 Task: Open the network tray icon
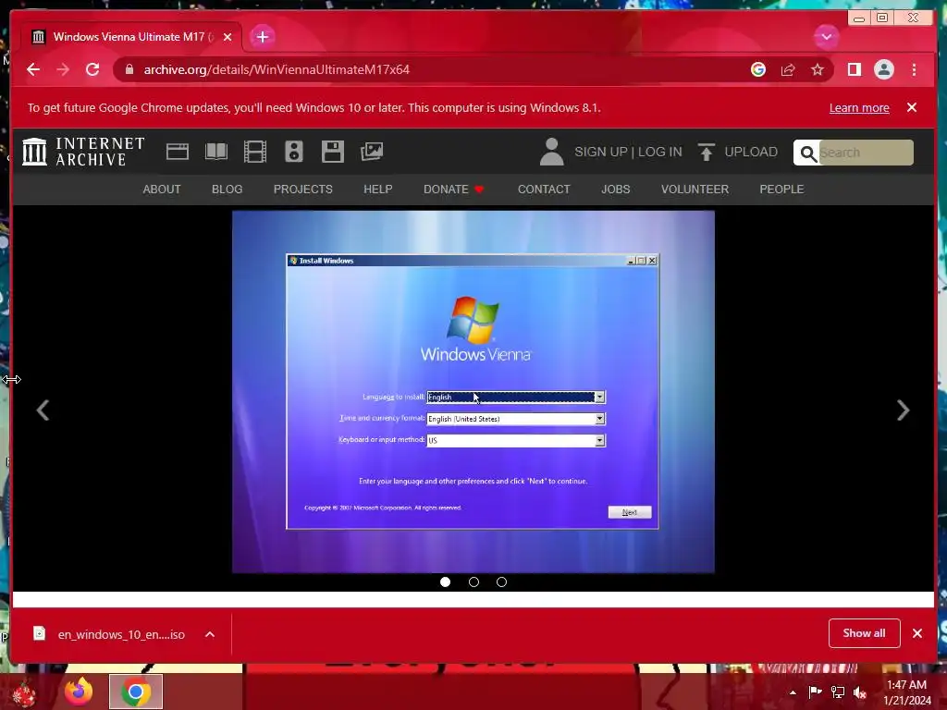[x=838, y=692]
